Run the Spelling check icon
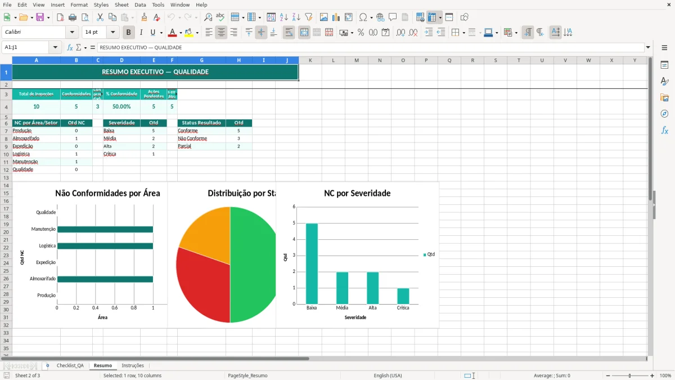This screenshot has width=675, height=380. click(220, 17)
